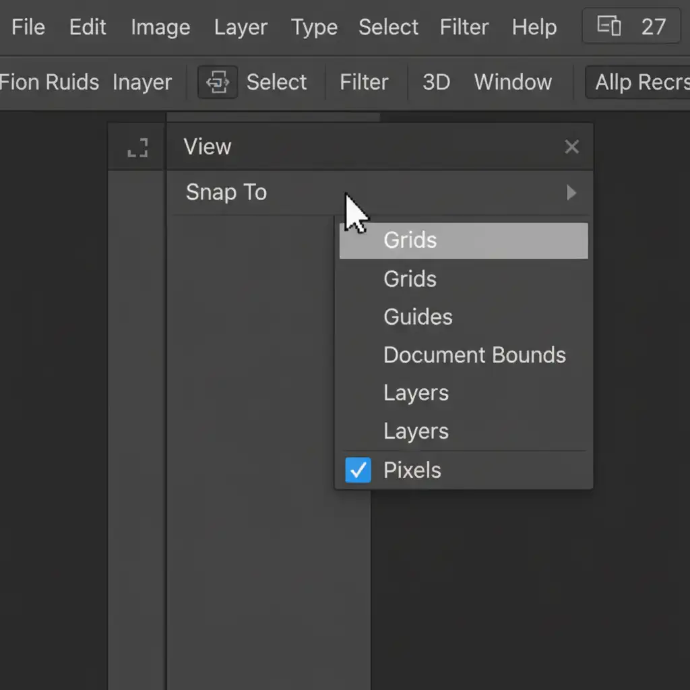
Task: Click the Snap To menu row label
Action: click(226, 193)
